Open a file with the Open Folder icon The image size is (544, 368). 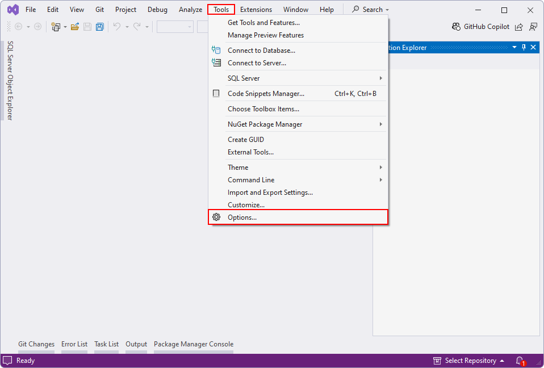click(x=76, y=27)
